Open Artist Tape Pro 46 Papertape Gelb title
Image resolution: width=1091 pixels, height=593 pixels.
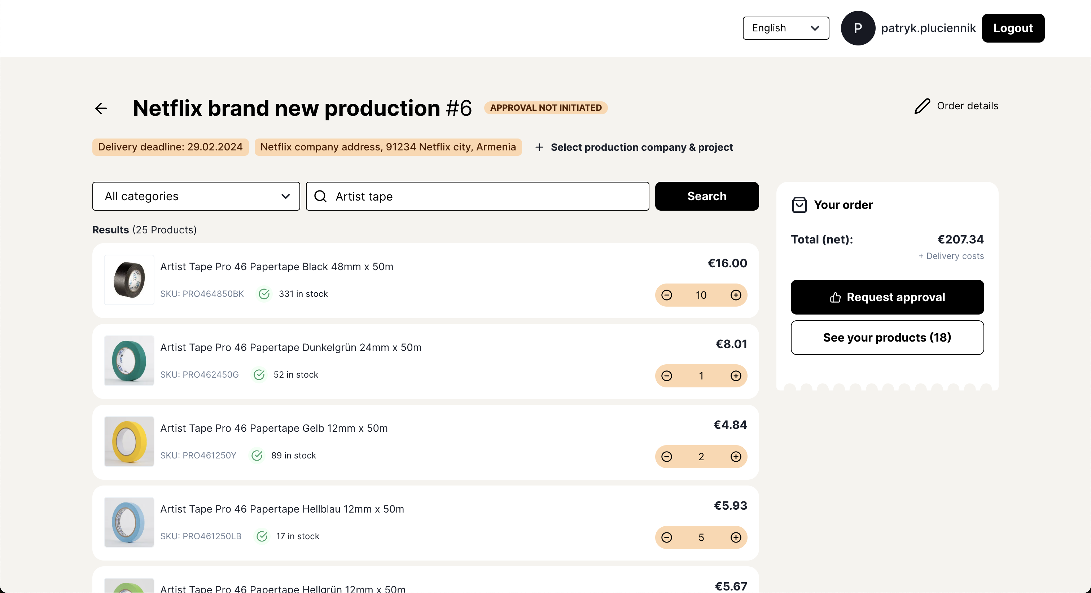[274, 428]
